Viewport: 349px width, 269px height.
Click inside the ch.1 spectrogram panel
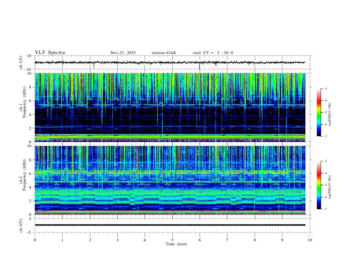[x=170, y=107]
